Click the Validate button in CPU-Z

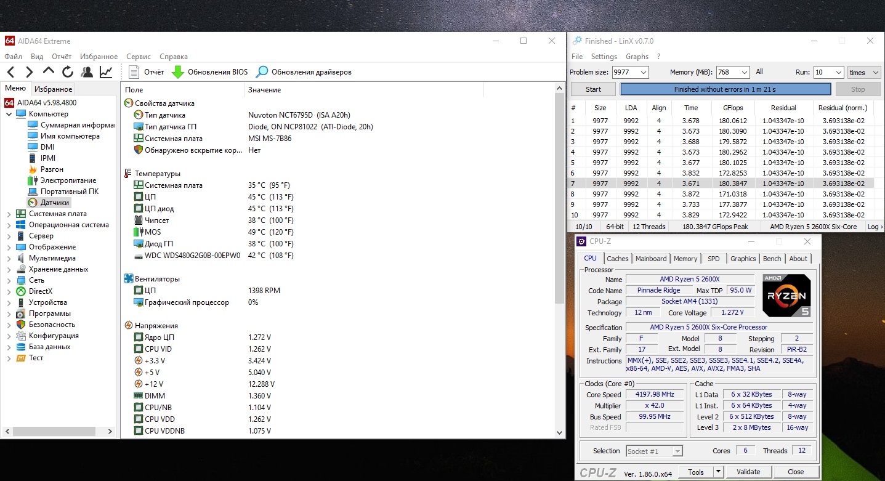[748, 472]
